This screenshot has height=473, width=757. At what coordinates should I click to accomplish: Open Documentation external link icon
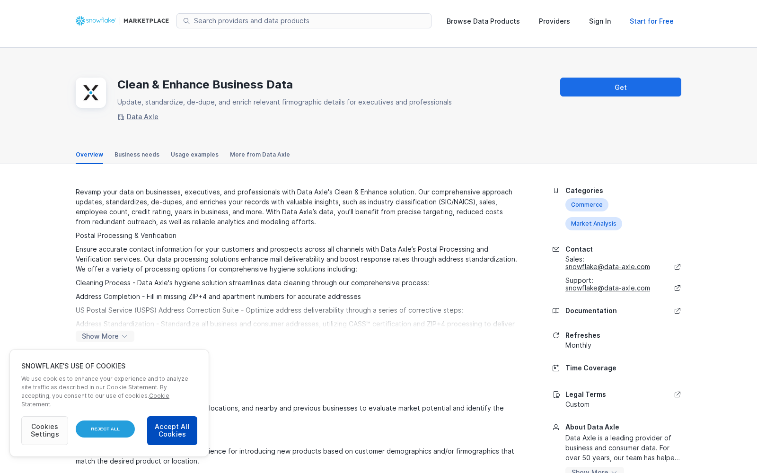678,311
